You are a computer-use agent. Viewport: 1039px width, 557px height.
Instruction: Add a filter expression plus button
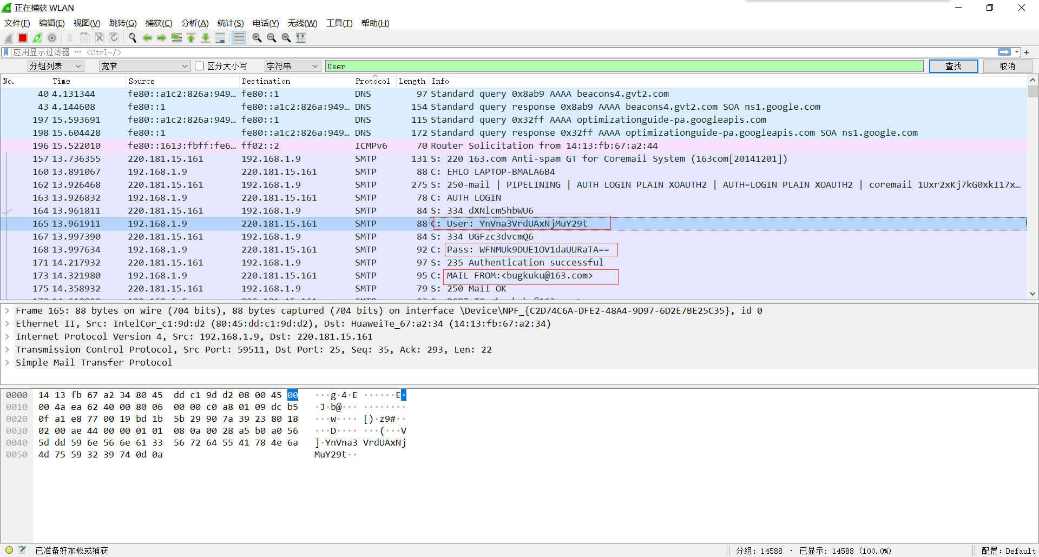(x=1027, y=52)
